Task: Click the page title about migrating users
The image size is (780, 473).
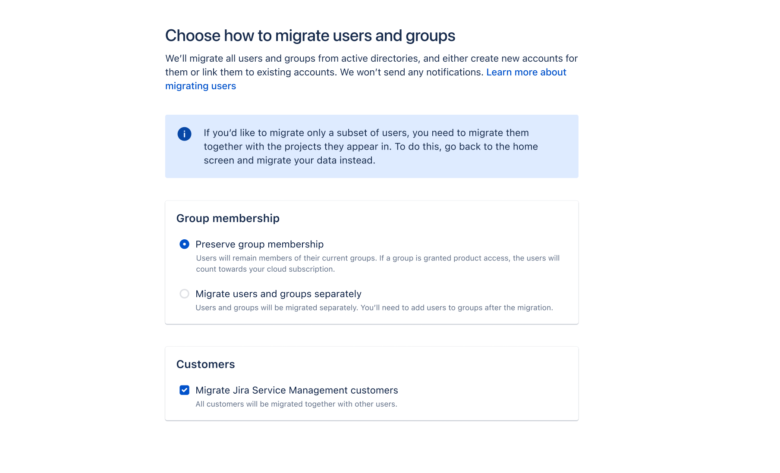Action: tap(310, 35)
